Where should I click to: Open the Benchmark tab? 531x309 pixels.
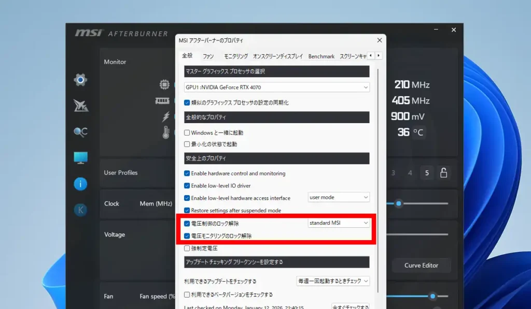point(322,56)
